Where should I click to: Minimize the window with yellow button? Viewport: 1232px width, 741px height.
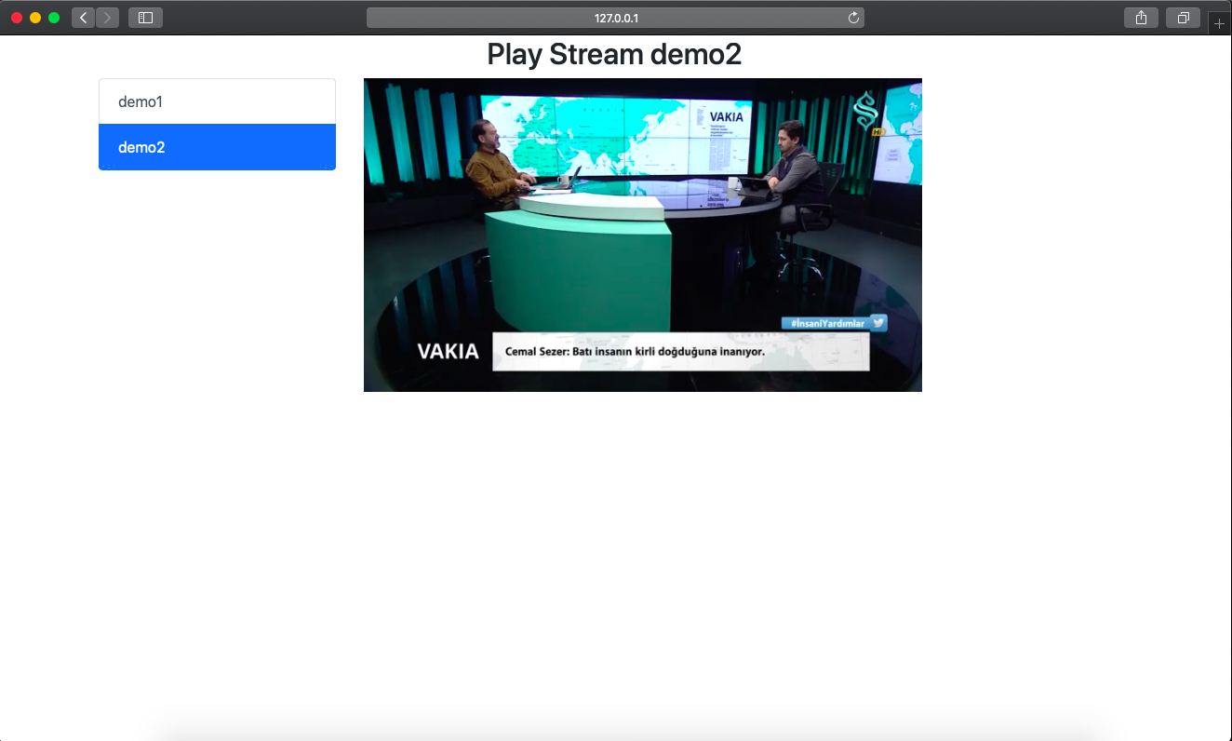click(35, 18)
